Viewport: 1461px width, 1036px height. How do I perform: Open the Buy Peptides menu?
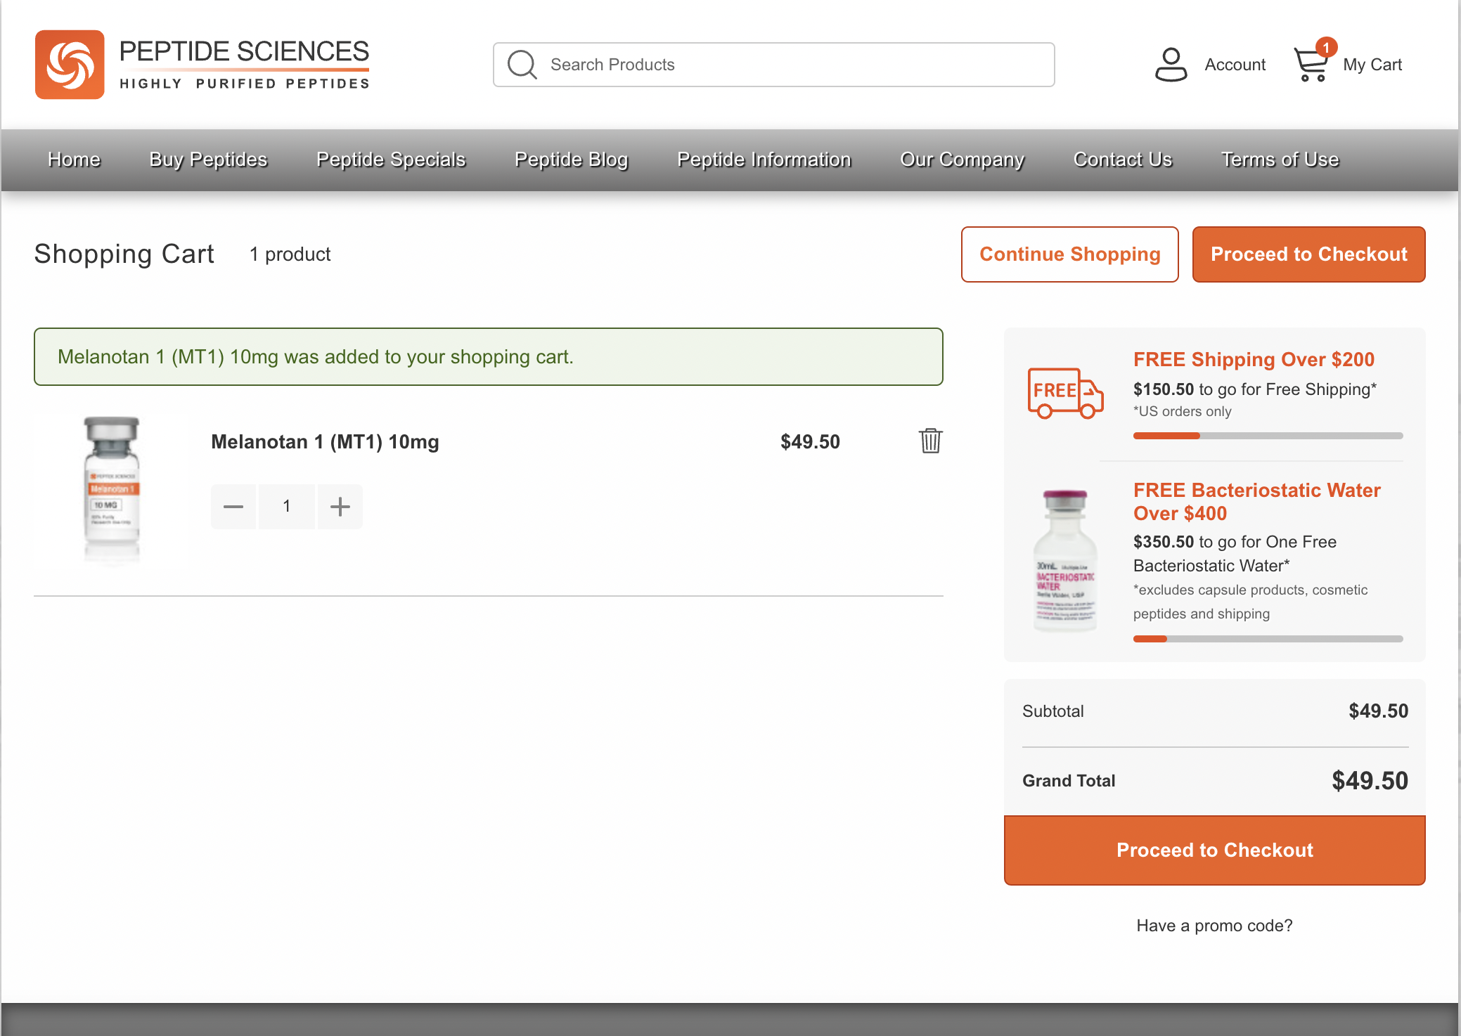pyautogui.click(x=208, y=160)
